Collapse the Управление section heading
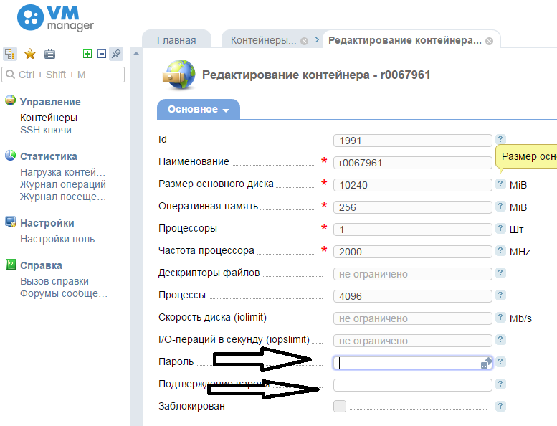 (x=50, y=102)
